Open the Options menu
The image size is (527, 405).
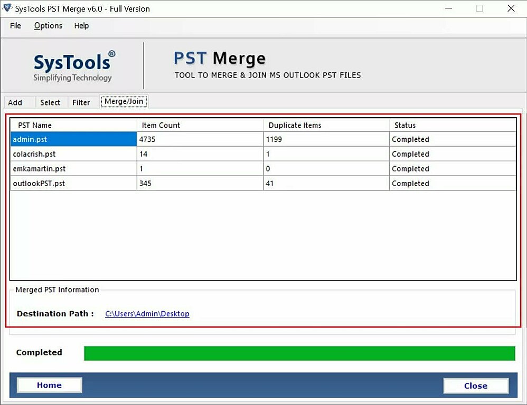point(48,25)
